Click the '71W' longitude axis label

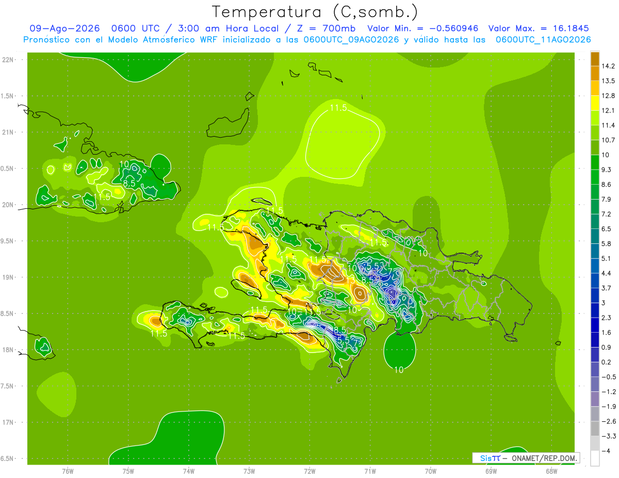(370, 471)
